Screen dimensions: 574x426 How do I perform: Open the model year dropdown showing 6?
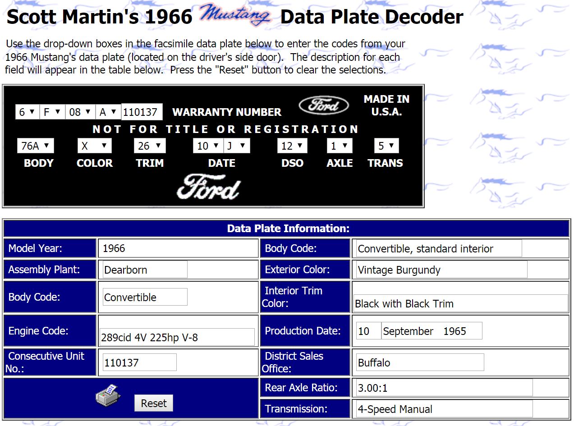(x=27, y=112)
